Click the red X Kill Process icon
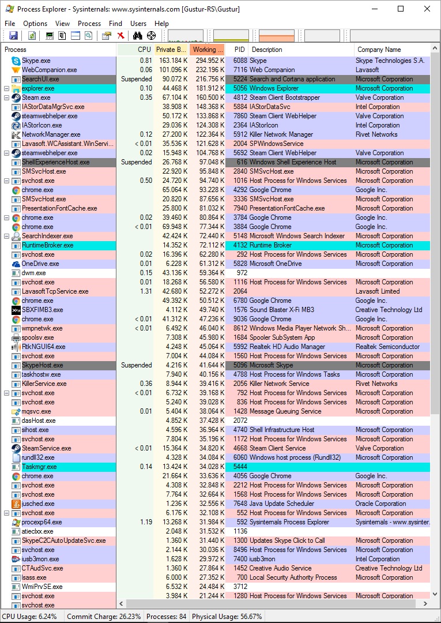This screenshot has height=623, width=441. click(120, 36)
